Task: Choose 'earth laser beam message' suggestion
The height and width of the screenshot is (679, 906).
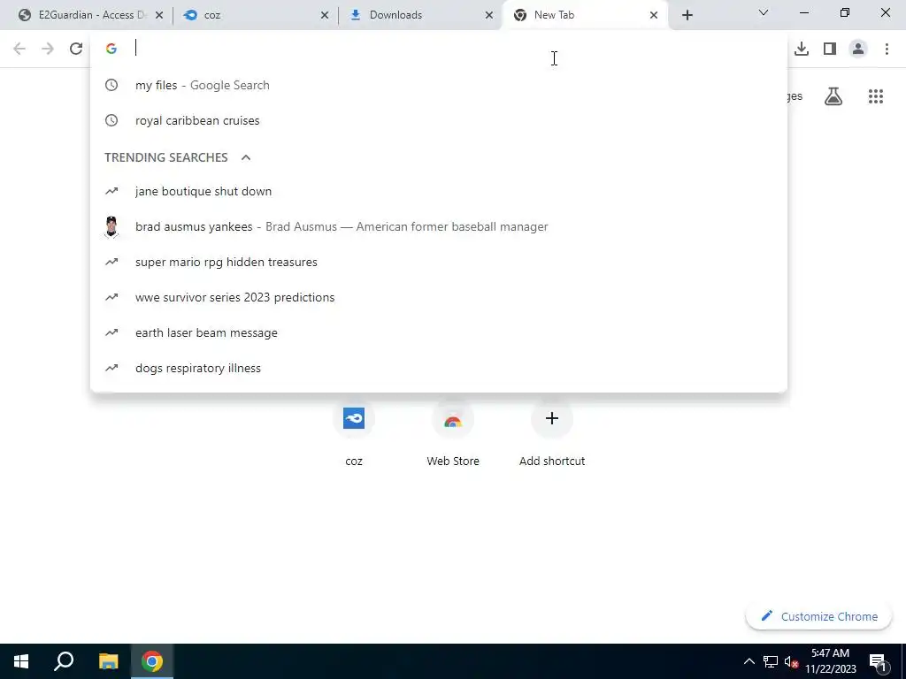Action: point(439,332)
